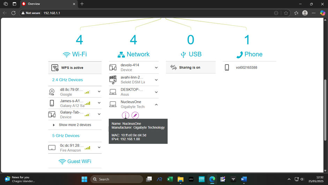
Task: Expand the James-s-A1 Galaxy A12 device
Action: (99, 103)
